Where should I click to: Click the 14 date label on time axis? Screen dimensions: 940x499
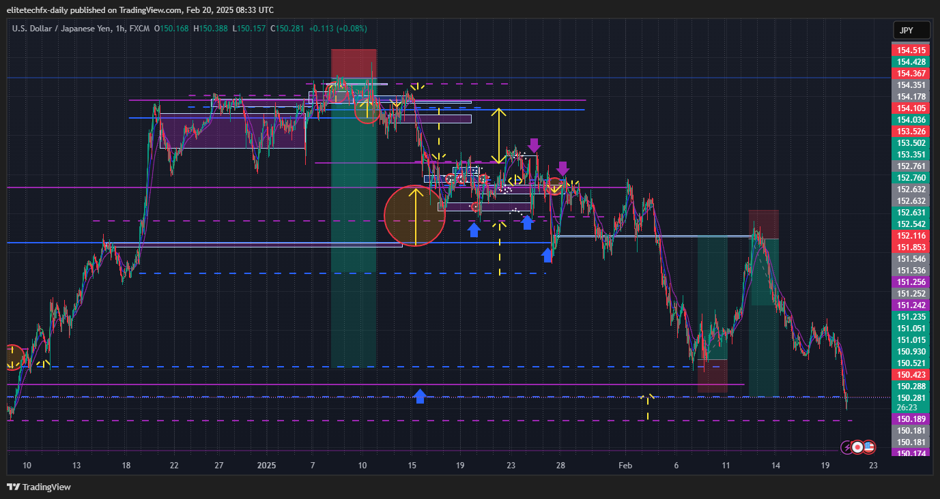point(776,466)
